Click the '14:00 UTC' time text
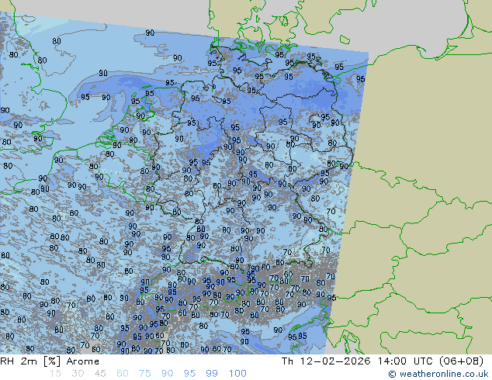Screen dimensions: 492x380 [x=405, y=361]
